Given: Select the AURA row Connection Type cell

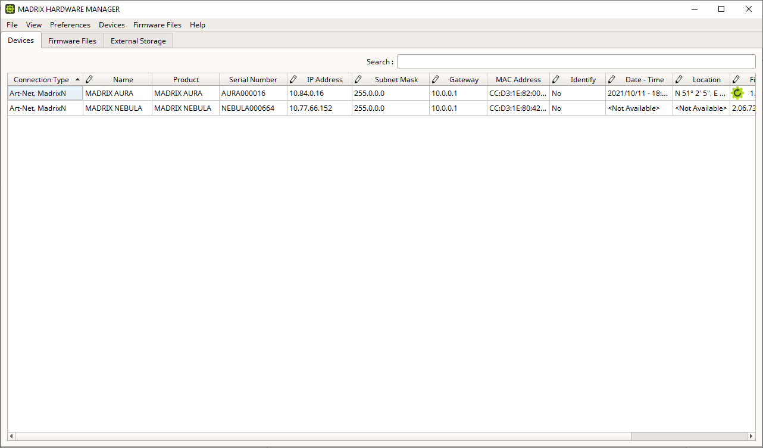Looking at the screenshot, I should pos(45,94).
